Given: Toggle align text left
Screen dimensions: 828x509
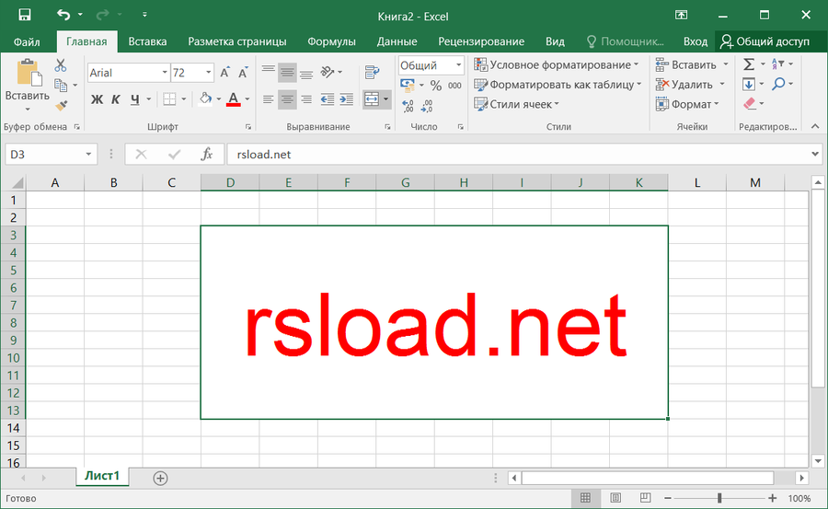Looking at the screenshot, I should 269,98.
